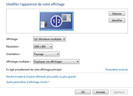
Task: Expand the Dupliquer ces affichages combo box
Action: pos(56,62)
